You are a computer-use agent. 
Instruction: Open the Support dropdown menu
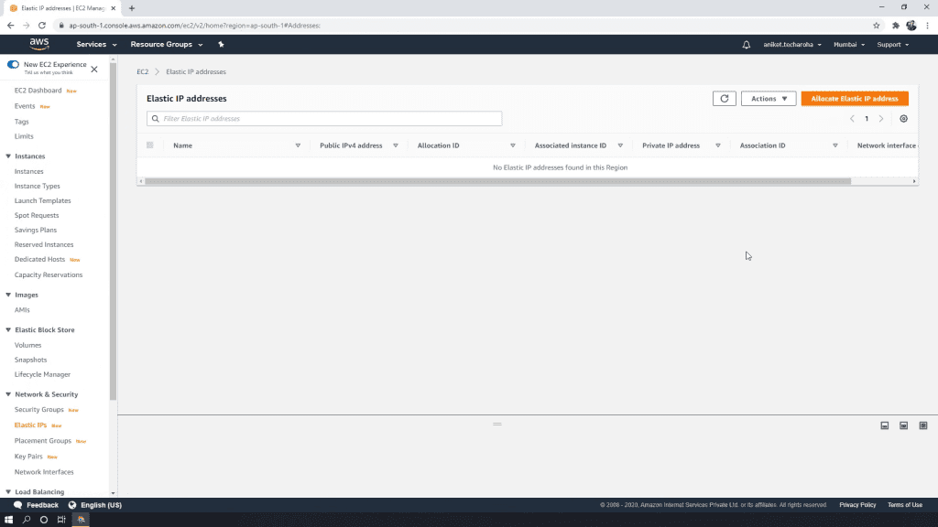click(x=892, y=44)
